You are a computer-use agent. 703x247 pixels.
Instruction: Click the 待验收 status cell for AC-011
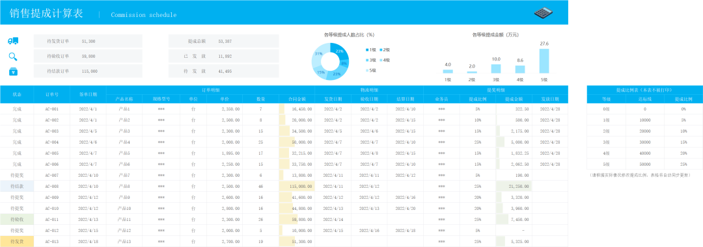[17, 219]
